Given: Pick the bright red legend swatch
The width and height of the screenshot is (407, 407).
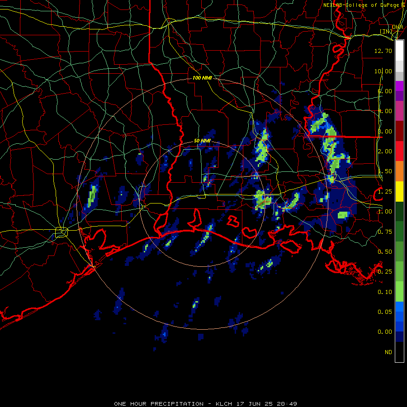Looking at the screenshot, I should pyautogui.click(x=399, y=151).
